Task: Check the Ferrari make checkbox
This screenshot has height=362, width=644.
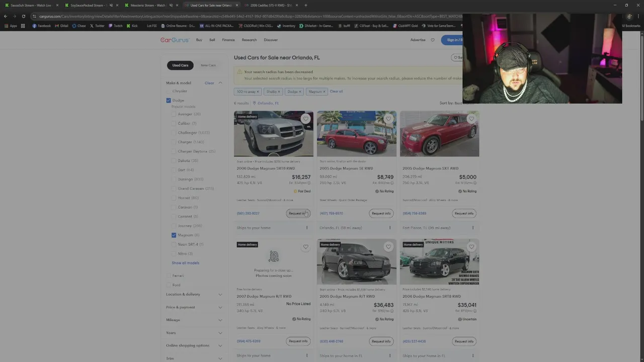Action: click(x=169, y=276)
